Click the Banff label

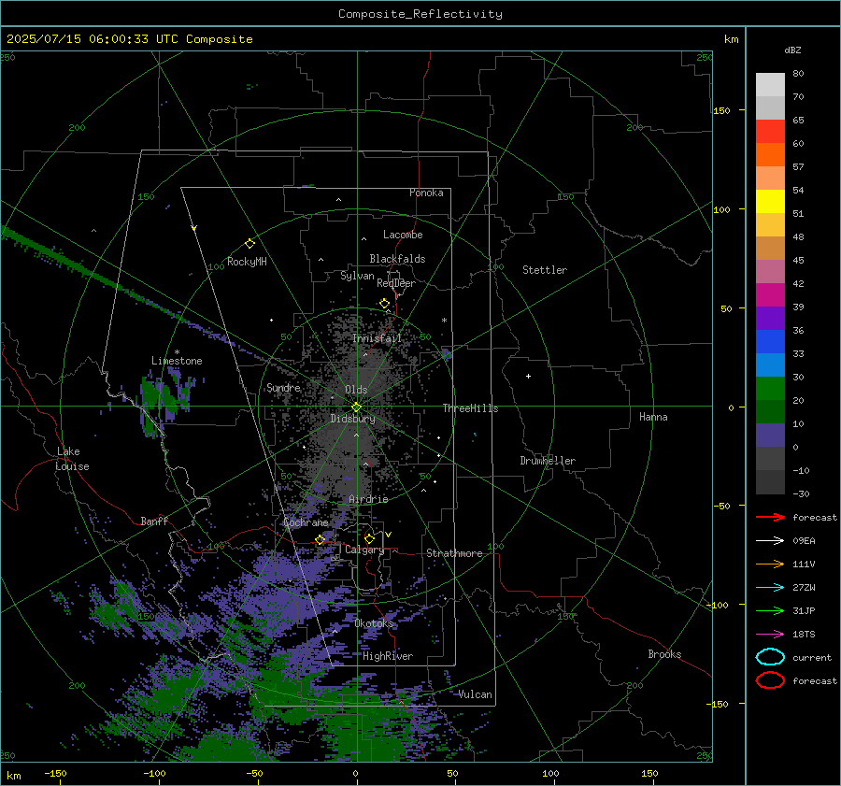pyautogui.click(x=154, y=522)
